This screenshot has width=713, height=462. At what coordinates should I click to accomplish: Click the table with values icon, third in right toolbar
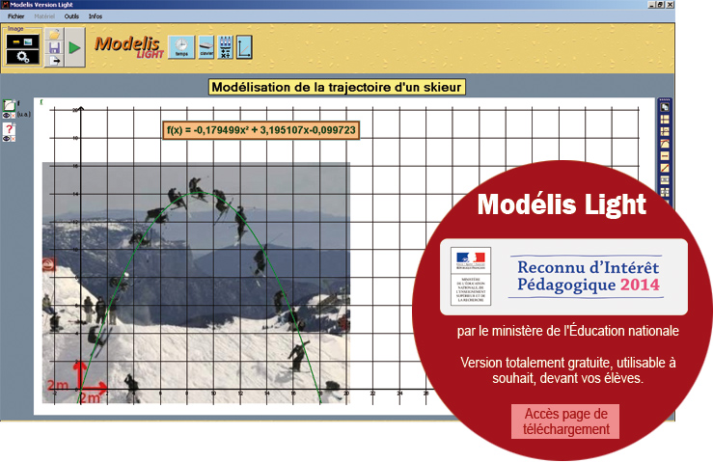665,132
